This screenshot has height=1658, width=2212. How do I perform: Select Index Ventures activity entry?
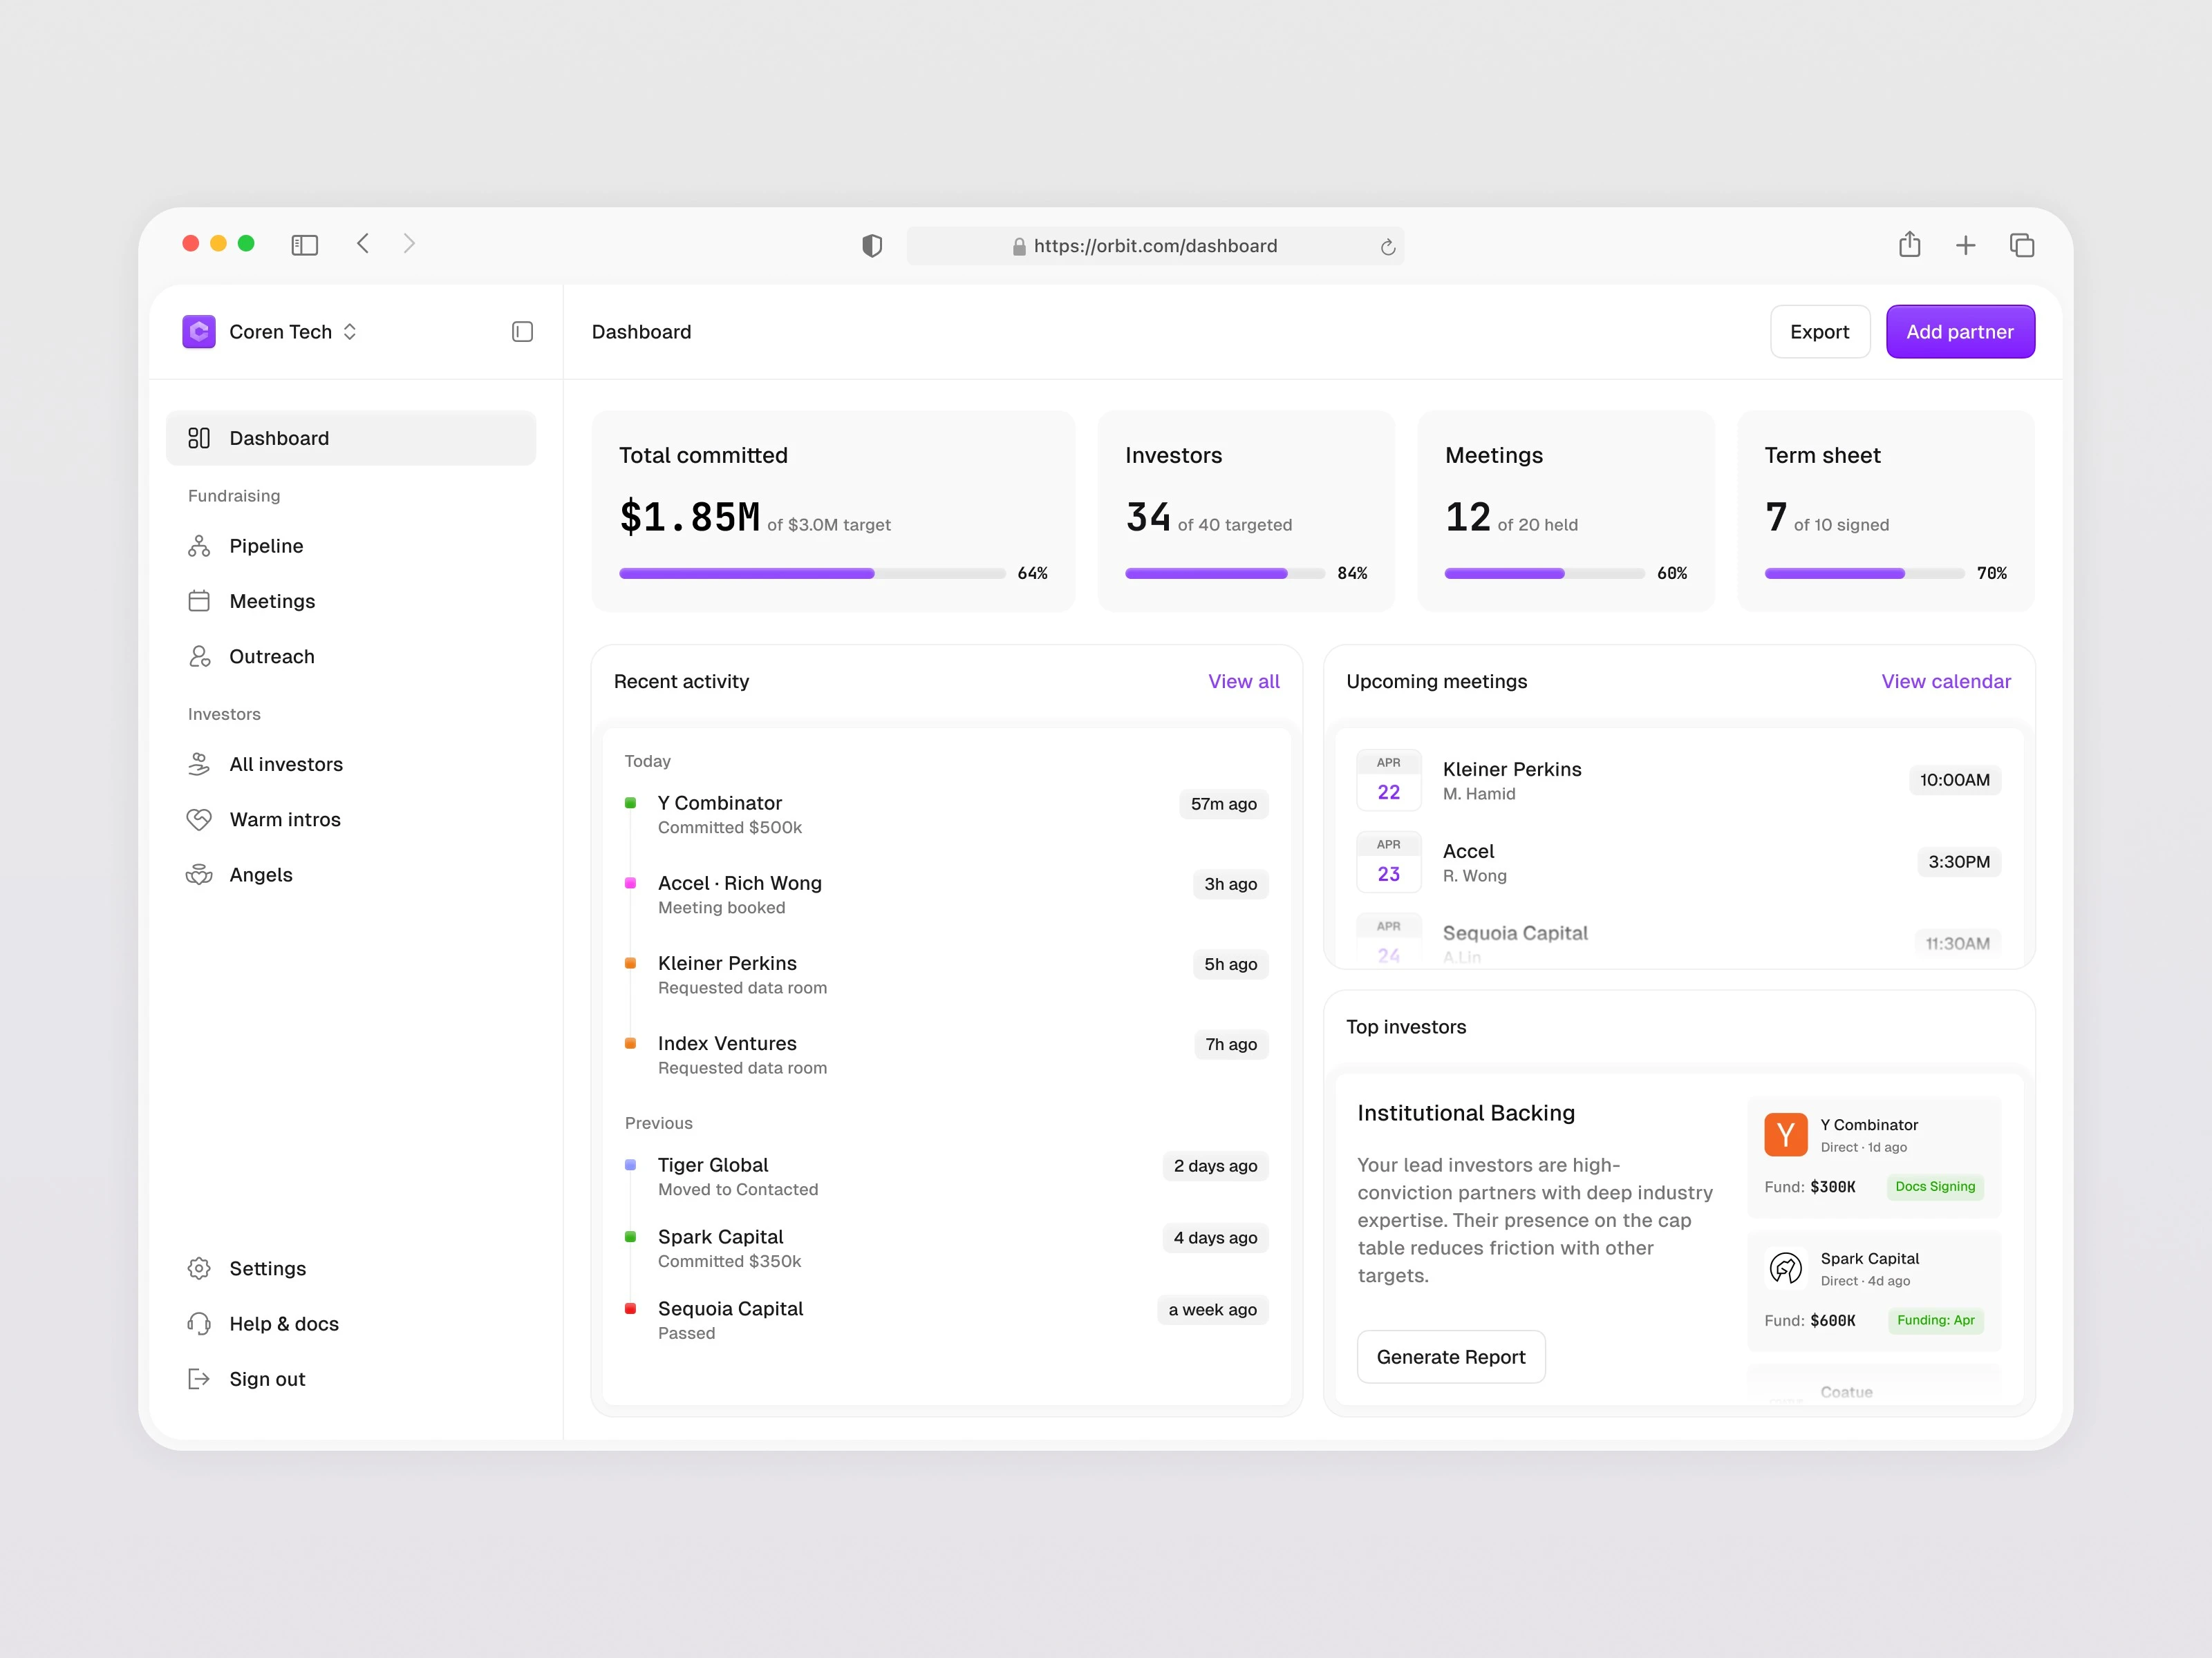[946, 1054]
